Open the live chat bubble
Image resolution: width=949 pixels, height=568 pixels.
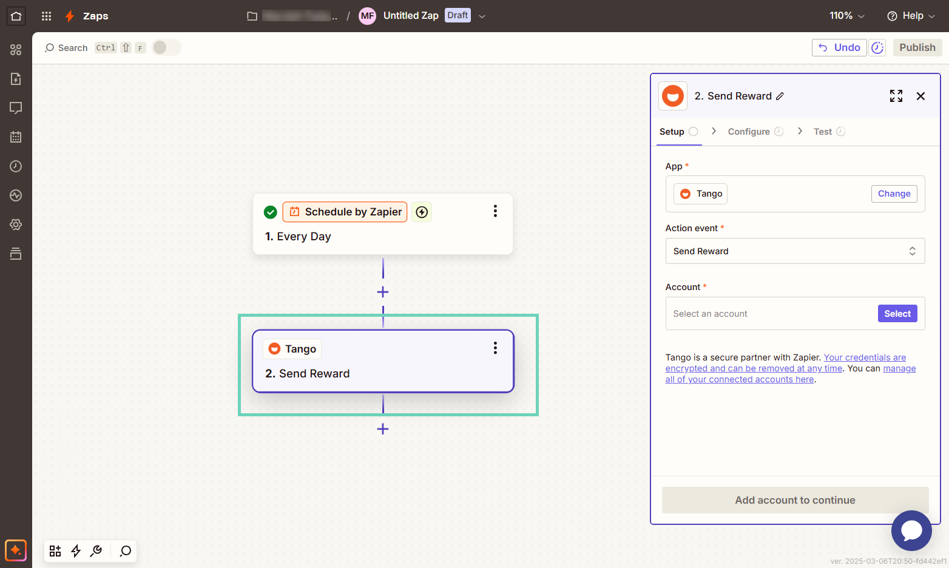click(x=911, y=530)
